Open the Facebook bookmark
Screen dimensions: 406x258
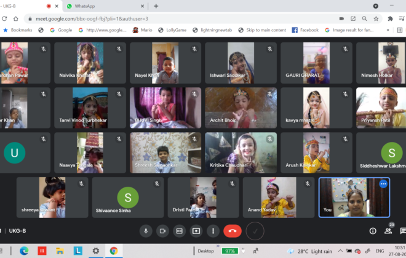pos(305,30)
